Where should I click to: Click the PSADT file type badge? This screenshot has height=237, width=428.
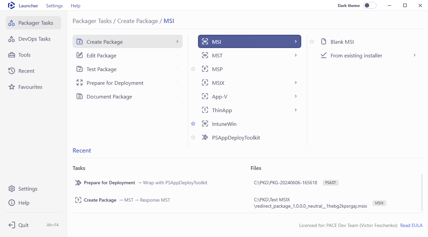pos(331,183)
